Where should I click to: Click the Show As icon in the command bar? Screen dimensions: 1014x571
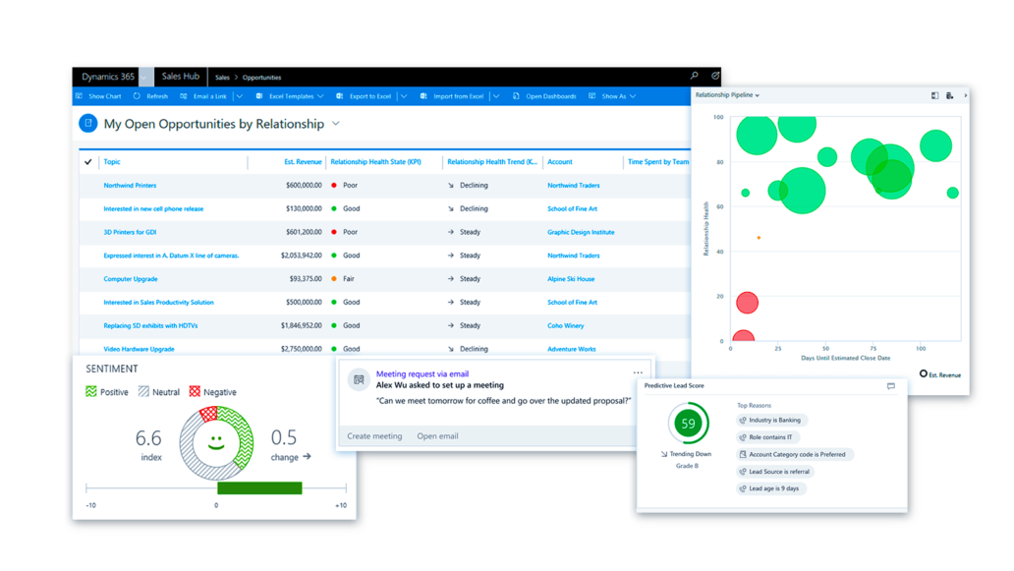point(591,96)
